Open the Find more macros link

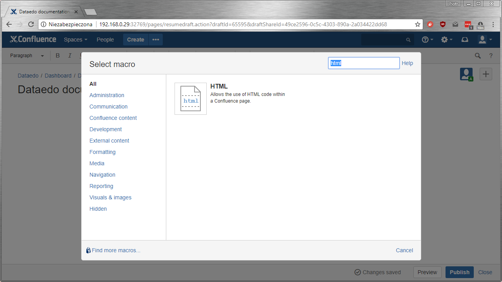[116, 250]
